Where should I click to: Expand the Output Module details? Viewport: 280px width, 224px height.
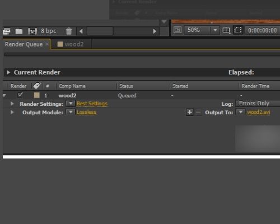tap(12, 113)
